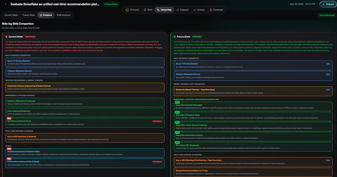Screen dimensions: 337x177
Task: Click BOTTLENECK badge on Performance Latency card
Action: pos(157,161)
